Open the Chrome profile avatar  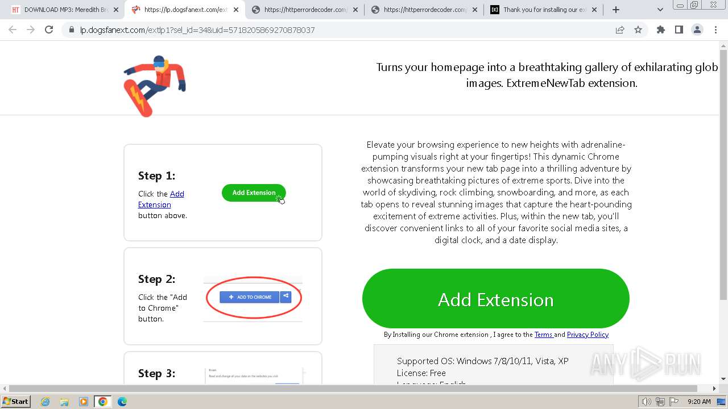tap(697, 30)
